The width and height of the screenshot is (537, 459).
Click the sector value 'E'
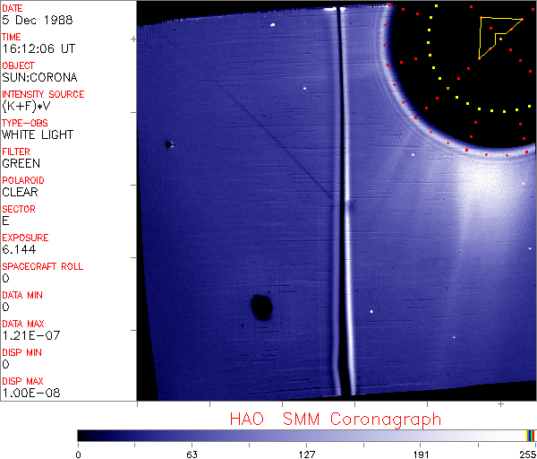click(x=5, y=221)
